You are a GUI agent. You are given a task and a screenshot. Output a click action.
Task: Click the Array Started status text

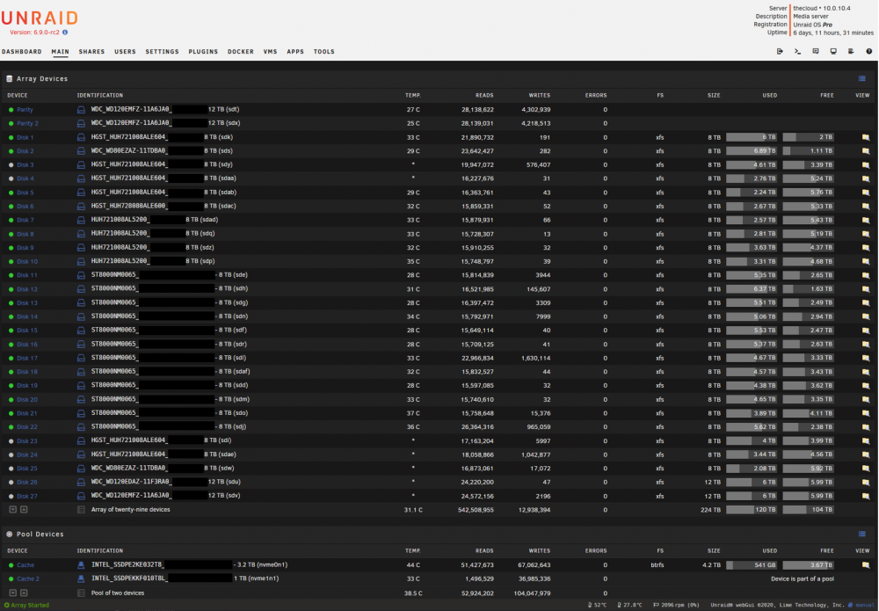(x=30, y=606)
